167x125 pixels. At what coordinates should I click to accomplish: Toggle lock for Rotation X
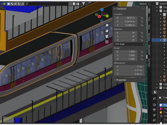click(142, 33)
